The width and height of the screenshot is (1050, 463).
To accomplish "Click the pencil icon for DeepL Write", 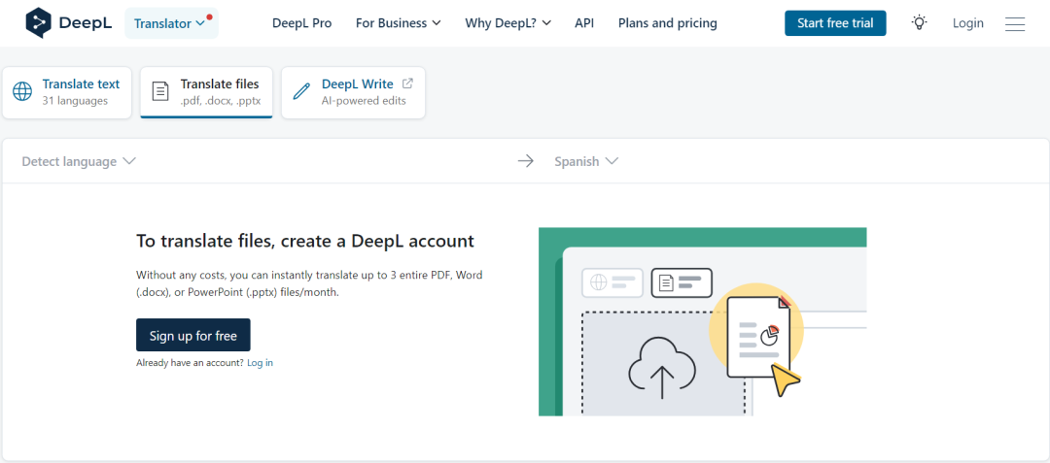I will (x=301, y=92).
